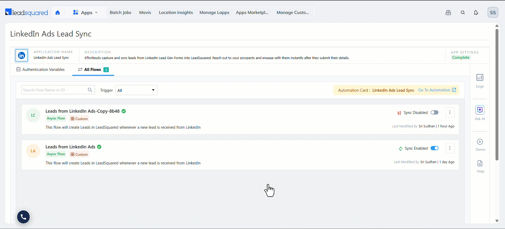The image size is (505, 229).
Task: Click the magnifier icon in flow search
Action: pyautogui.click(x=90, y=90)
